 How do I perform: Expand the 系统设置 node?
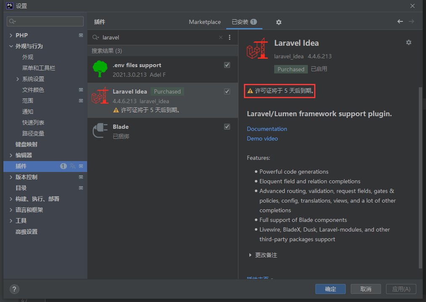tap(18, 79)
